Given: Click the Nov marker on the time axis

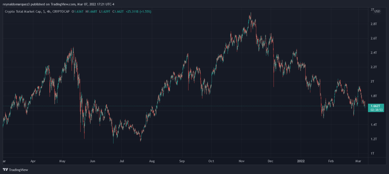Looking at the screenshot, I should click(x=241, y=161).
